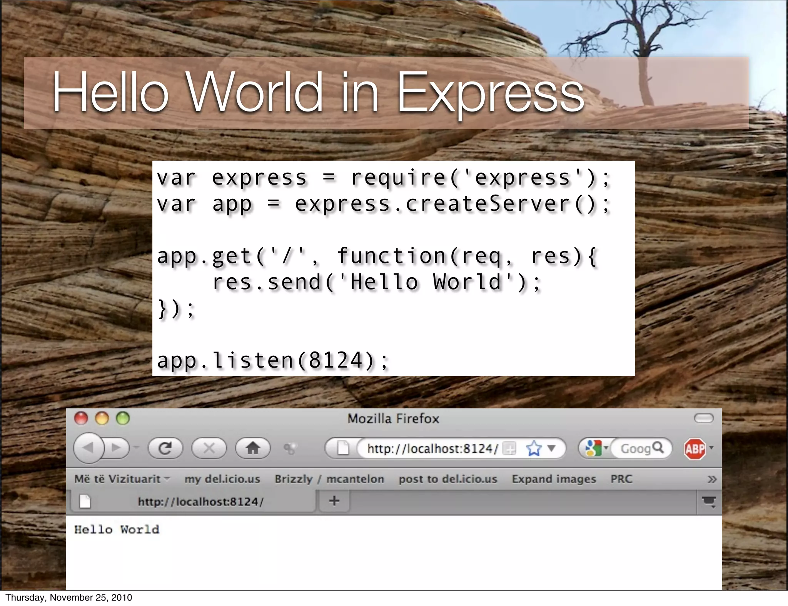Open the address bar history dropdown arrow
The image size is (788, 606).
(552, 448)
